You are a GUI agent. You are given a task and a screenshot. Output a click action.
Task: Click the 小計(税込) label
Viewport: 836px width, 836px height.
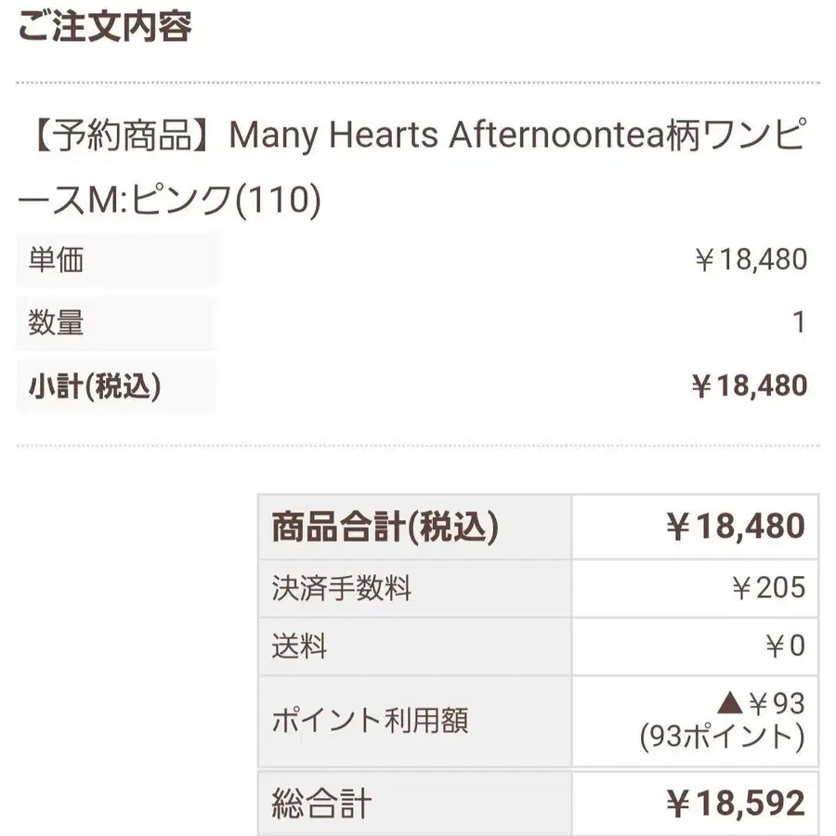pyautogui.click(x=95, y=386)
